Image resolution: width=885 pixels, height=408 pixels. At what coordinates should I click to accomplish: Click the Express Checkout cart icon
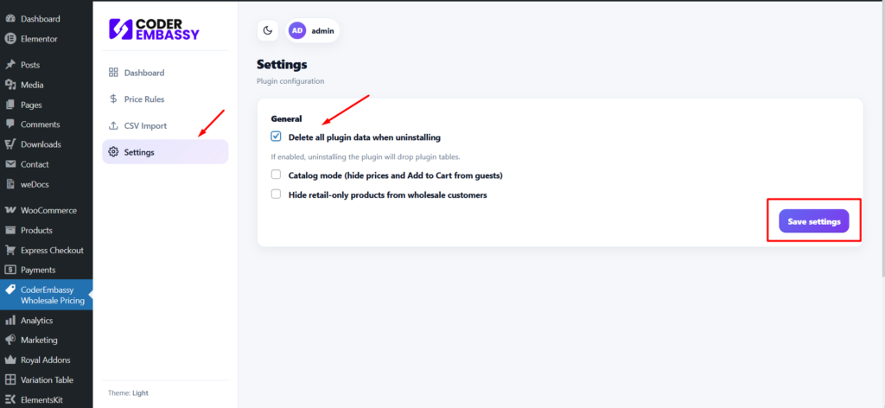click(10, 251)
